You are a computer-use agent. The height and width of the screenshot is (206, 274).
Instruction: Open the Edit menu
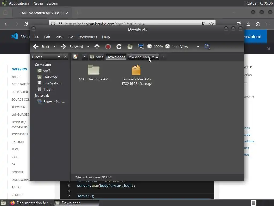47,37
